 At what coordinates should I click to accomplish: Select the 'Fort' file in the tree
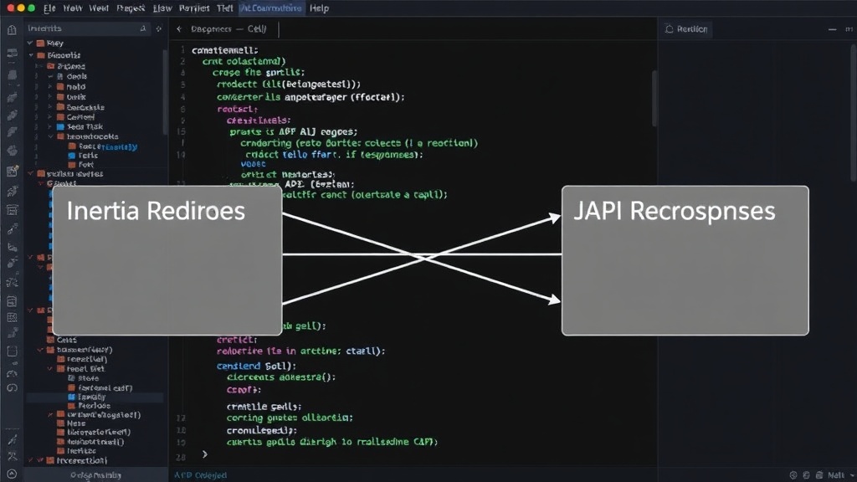coord(81,165)
